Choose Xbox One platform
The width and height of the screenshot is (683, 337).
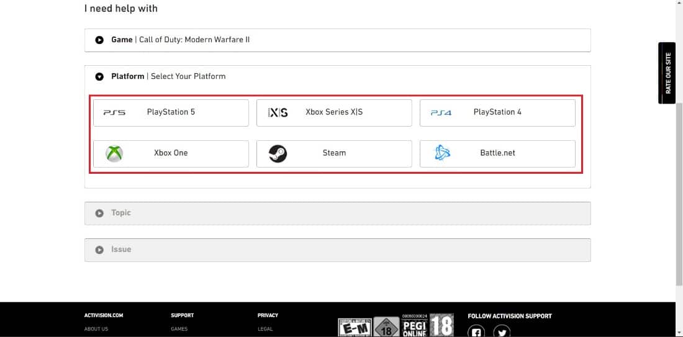(x=171, y=154)
